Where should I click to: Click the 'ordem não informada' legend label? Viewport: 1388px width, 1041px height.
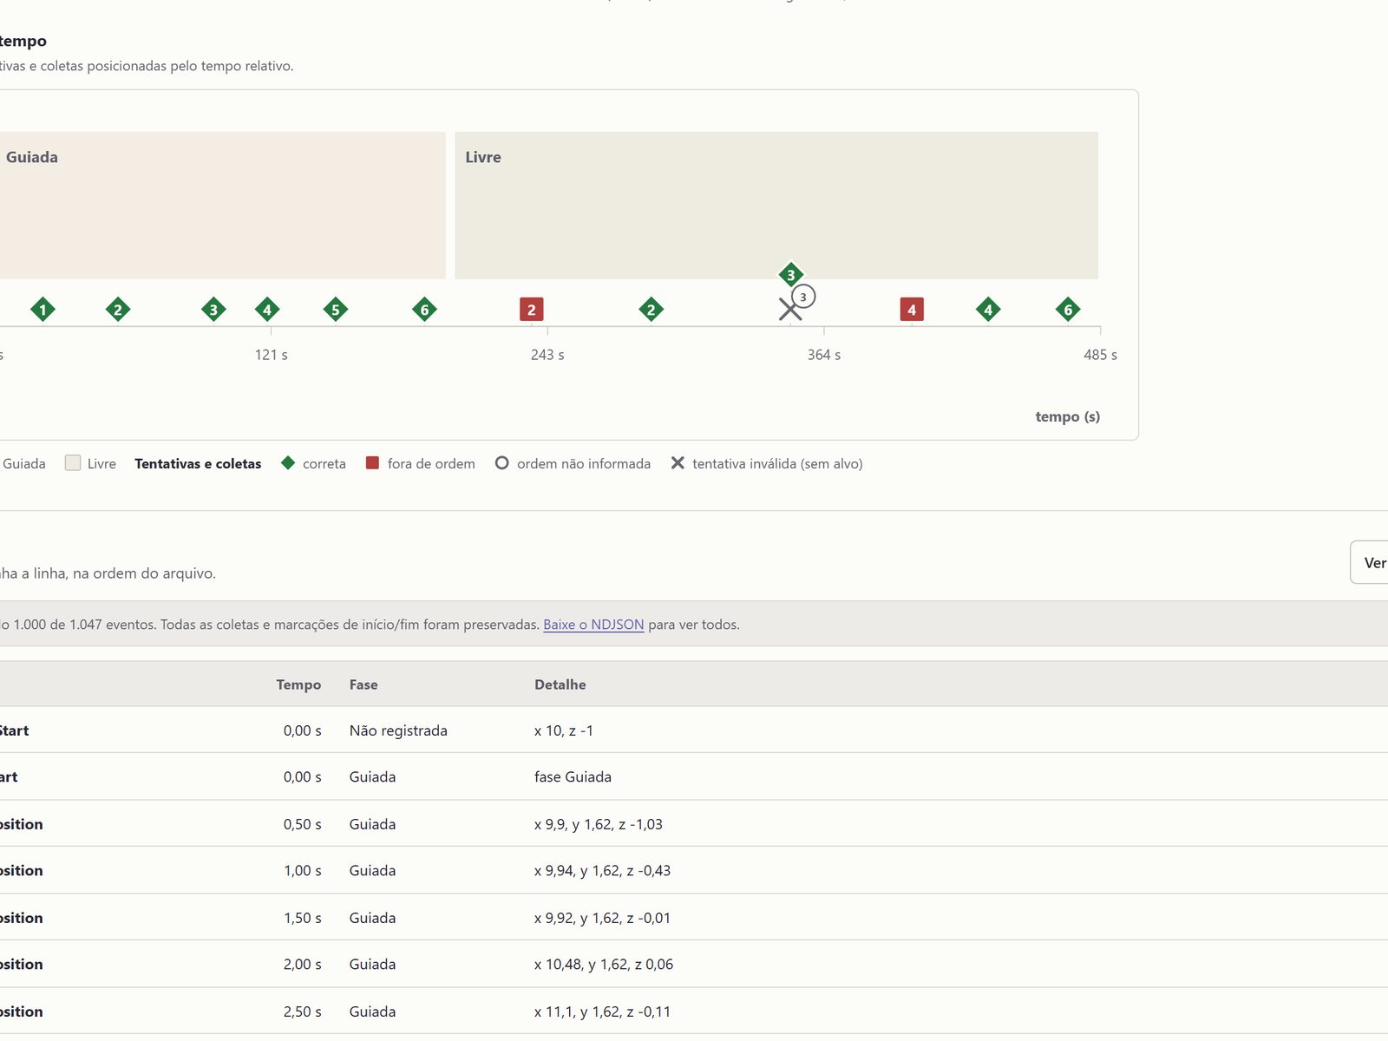pos(584,463)
